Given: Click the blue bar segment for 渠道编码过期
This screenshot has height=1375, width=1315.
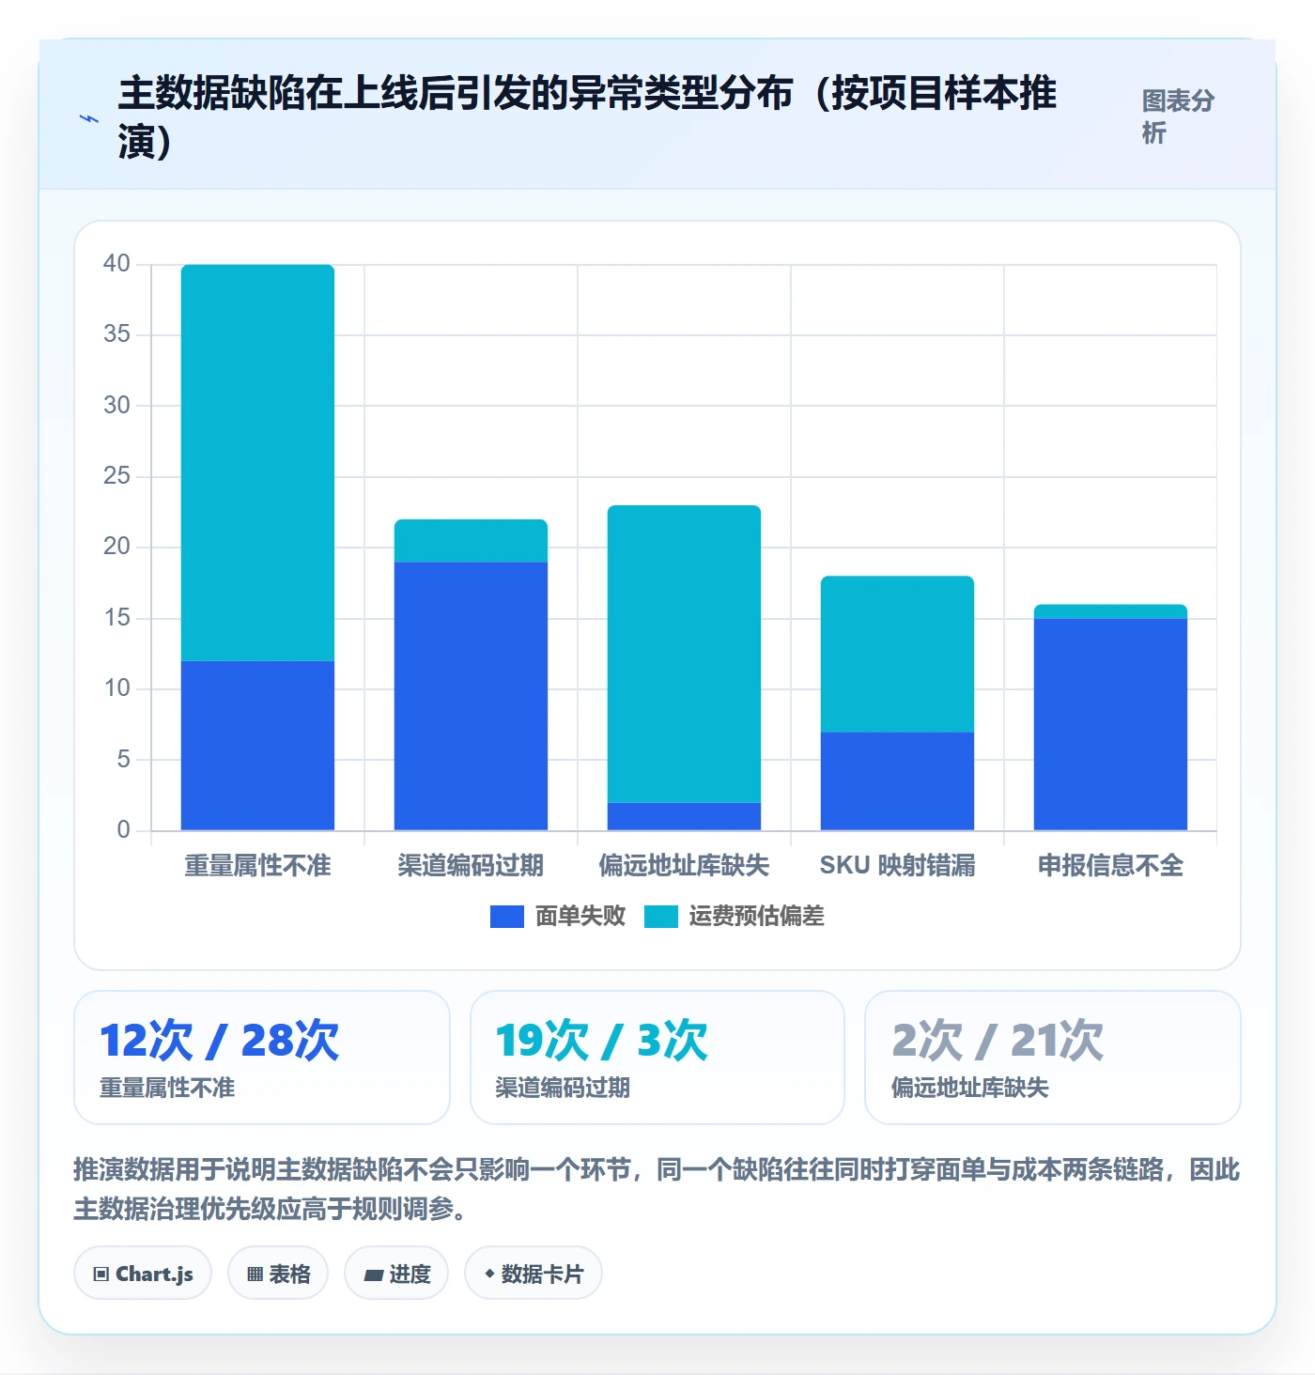Looking at the screenshot, I should (x=471, y=696).
